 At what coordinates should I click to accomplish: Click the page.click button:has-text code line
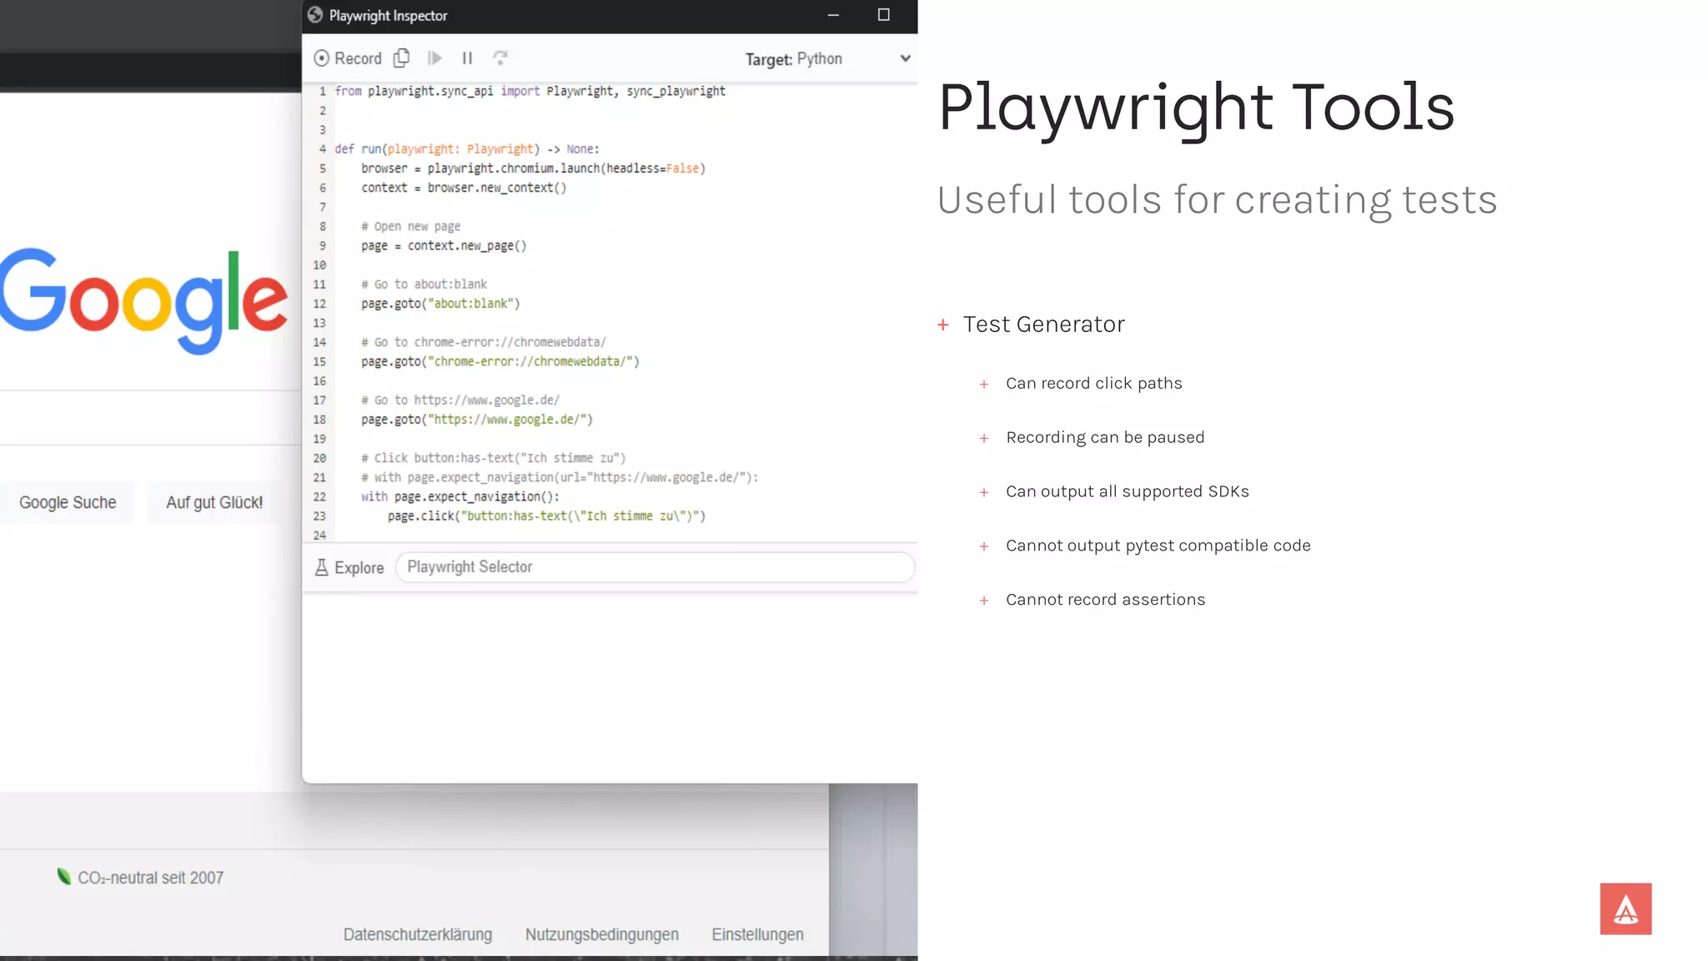[x=546, y=516]
